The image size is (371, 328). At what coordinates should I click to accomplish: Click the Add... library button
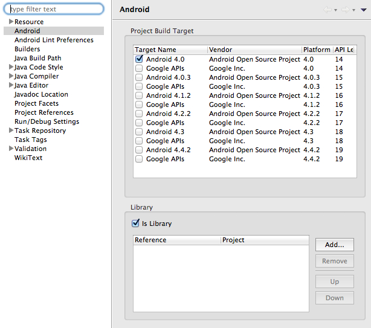pyautogui.click(x=335, y=245)
